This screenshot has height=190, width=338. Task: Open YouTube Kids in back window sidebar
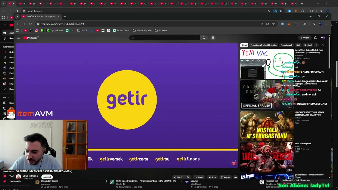[15, 181]
